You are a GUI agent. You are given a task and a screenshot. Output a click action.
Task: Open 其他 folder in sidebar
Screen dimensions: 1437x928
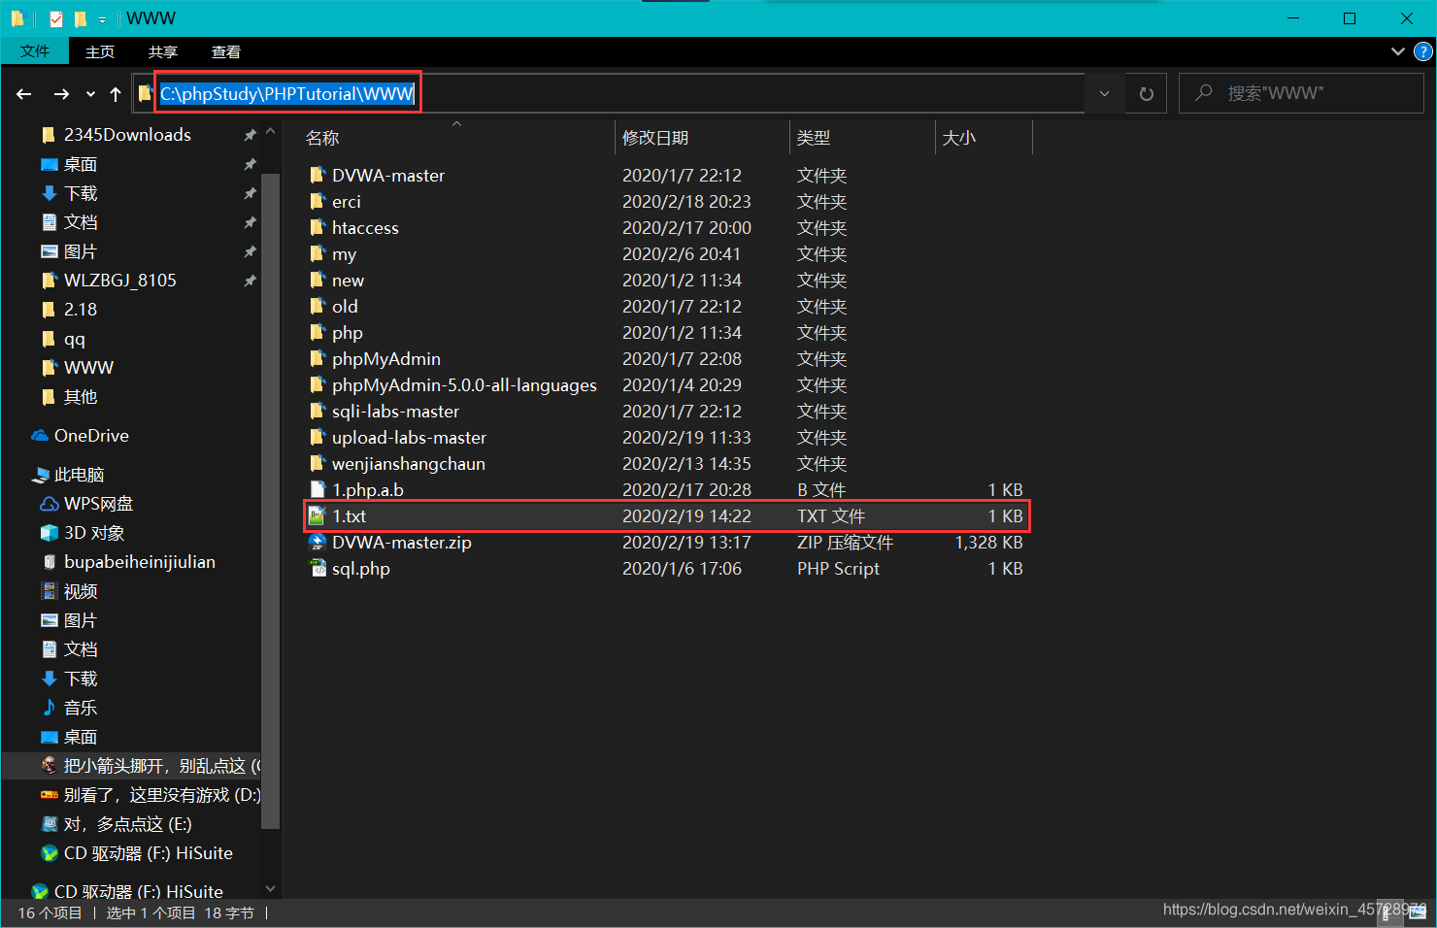tap(80, 397)
